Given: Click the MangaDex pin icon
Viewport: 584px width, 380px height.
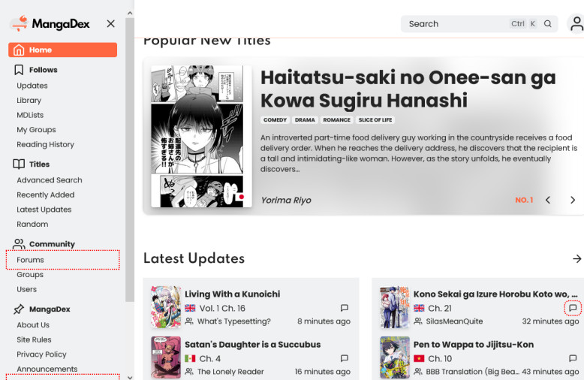Looking at the screenshot, I should pyautogui.click(x=19, y=309).
